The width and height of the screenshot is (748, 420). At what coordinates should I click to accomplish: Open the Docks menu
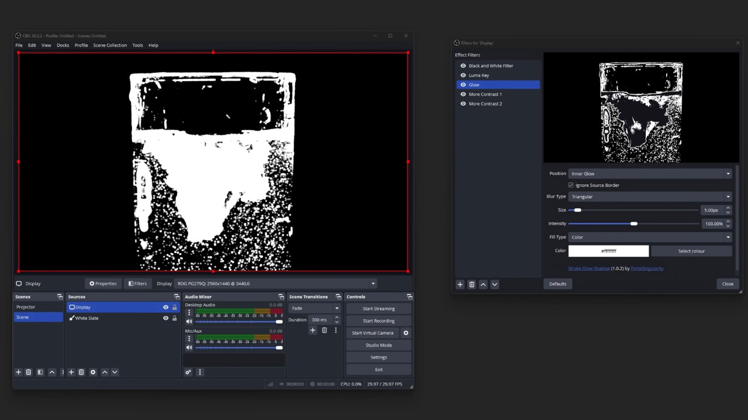[x=63, y=45]
